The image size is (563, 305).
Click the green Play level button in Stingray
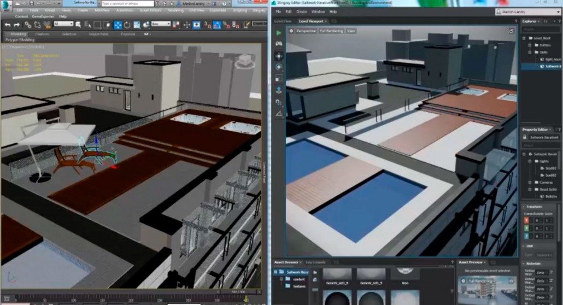279,33
